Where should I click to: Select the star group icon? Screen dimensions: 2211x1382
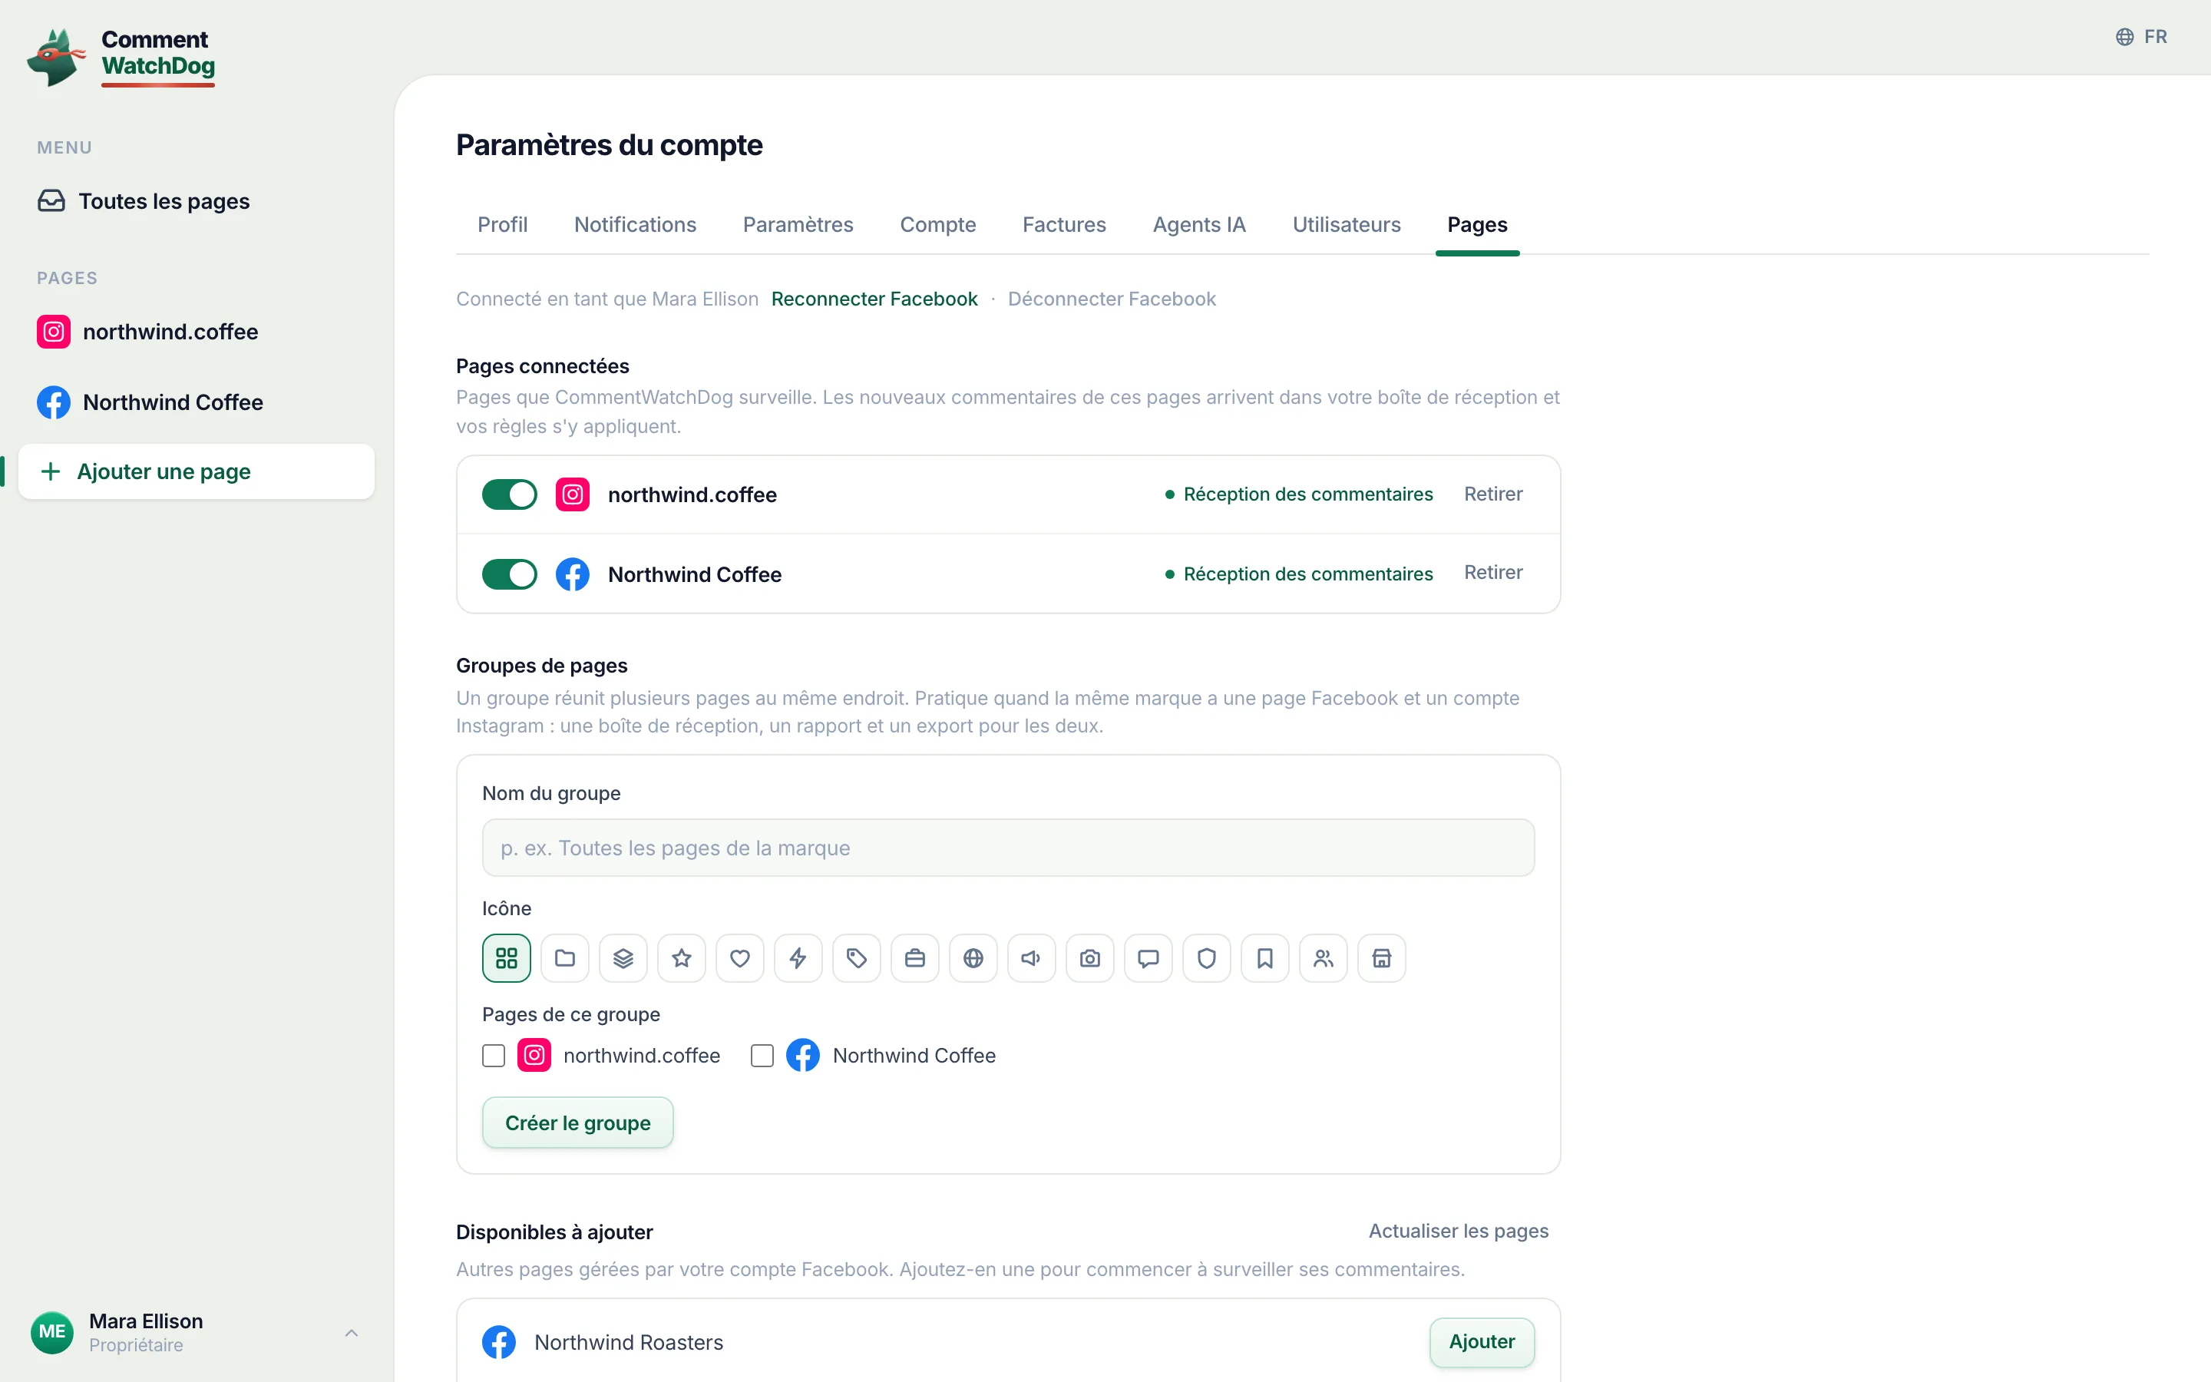[x=682, y=958]
